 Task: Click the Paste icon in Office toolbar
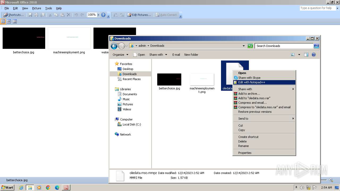pyautogui.click(x=62, y=15)
